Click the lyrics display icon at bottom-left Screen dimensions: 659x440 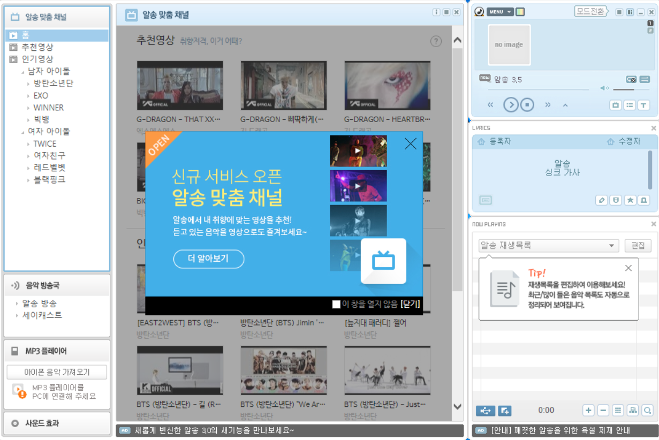pyautogui.click(x=486, y=200)
